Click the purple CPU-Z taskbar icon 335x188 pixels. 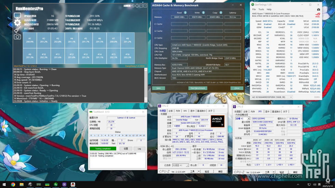[x=64, y=184]
